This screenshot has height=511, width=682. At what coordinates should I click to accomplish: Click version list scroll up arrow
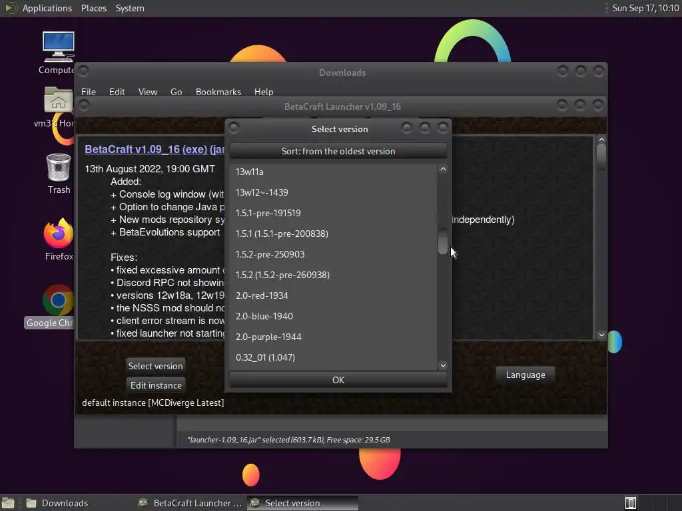(x=443, y=169)
